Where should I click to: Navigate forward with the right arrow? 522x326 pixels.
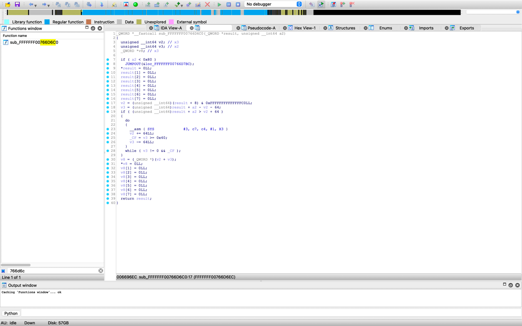coord(44,4)
